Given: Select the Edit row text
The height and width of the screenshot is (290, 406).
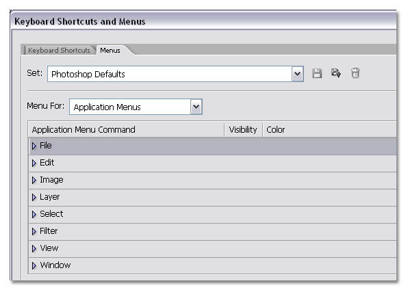Looking at the screenshot, I should click(x=47, y=163).
